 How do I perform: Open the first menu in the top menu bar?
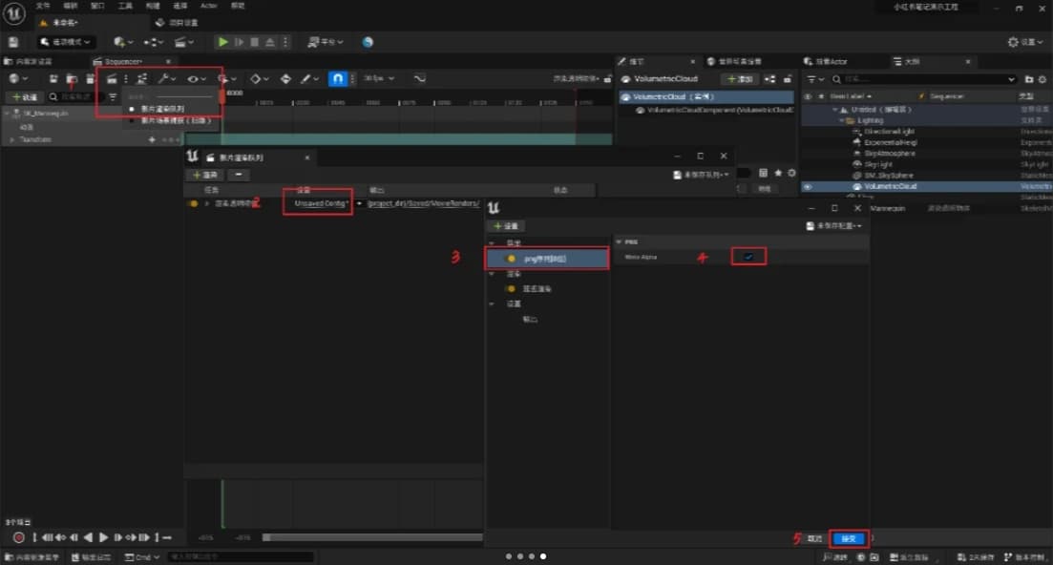click(x=43, y=6)
